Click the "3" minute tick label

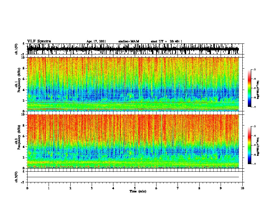coord(92,188)
